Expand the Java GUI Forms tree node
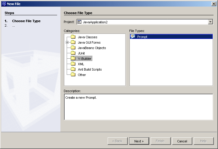This screenshot has height=149, width=218. tap(67, 42)
